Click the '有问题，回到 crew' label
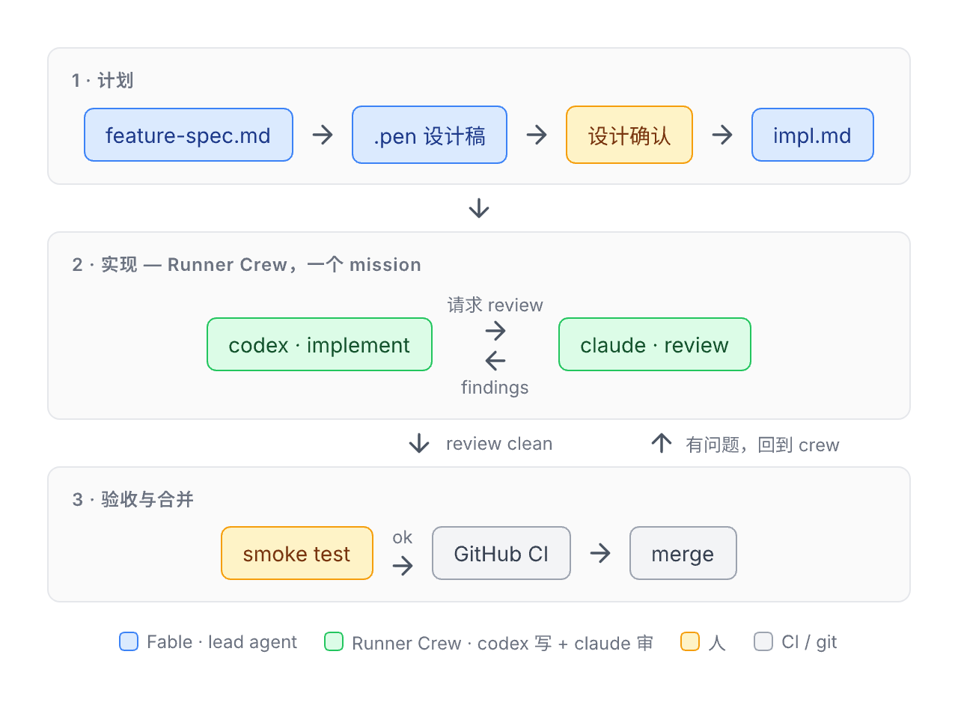Image resolution: width=958 pixels, height=702 pixels. 763,445
